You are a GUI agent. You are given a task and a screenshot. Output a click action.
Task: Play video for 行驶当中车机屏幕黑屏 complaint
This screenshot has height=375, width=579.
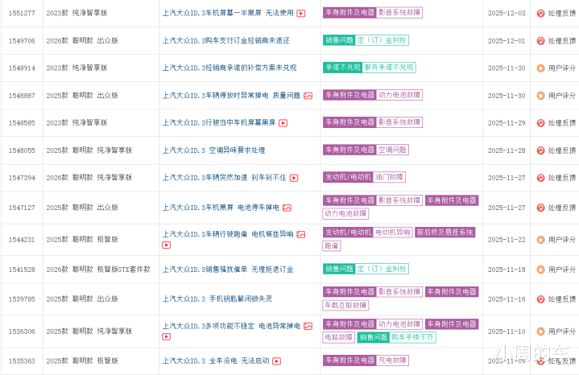tap(283, 123)
